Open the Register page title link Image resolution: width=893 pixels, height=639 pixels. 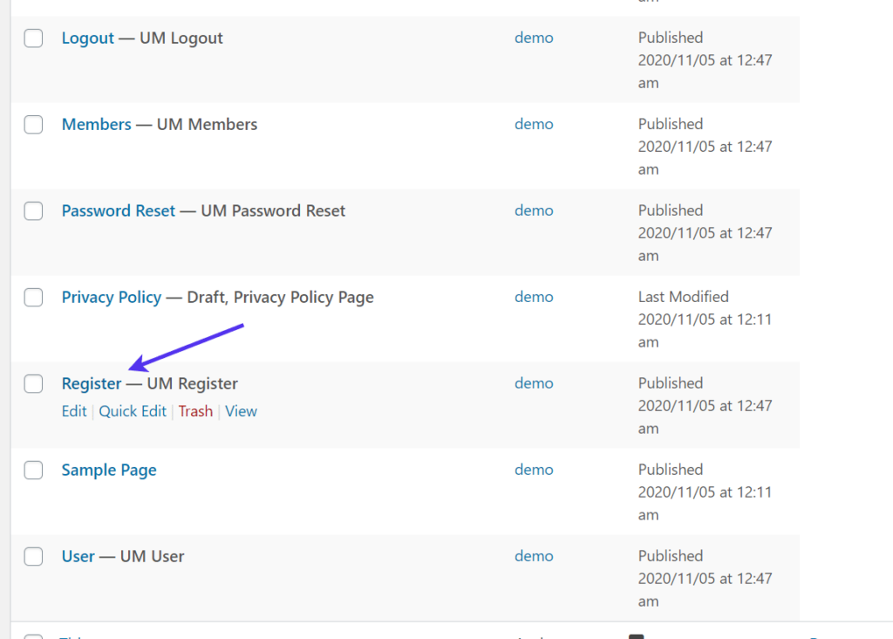92,383
